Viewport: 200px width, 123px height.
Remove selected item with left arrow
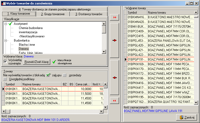pos(115,78)
